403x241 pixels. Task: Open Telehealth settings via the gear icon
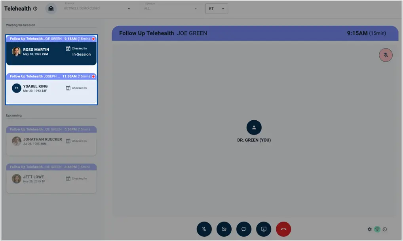click(x=369, y=229)
